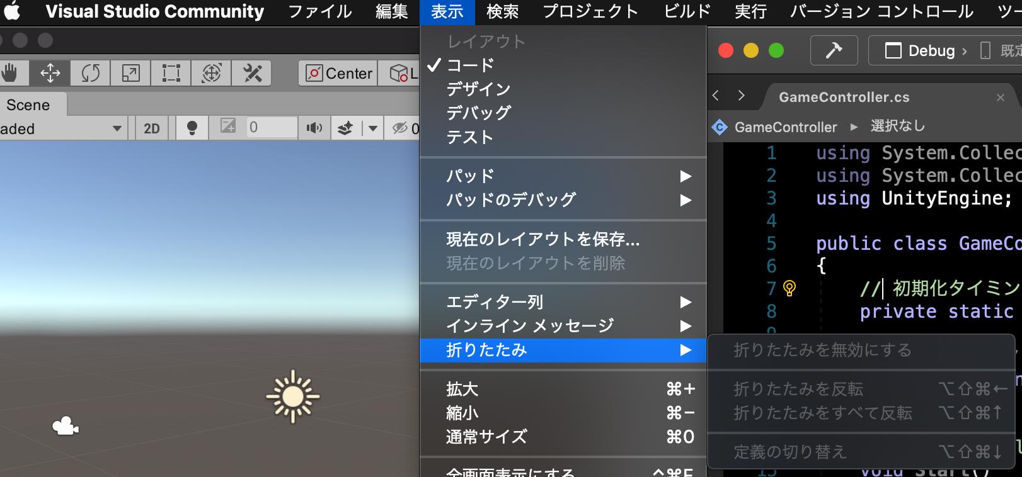Click the device icon next to Debug selector
Image resolution: width=1022 pixels, height=477 pixels.
[985, 50]
